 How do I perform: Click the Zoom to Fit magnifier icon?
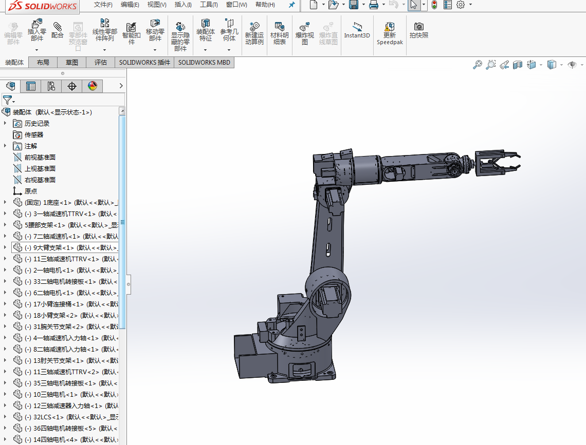pyautogui.click(x=478, y=65)
